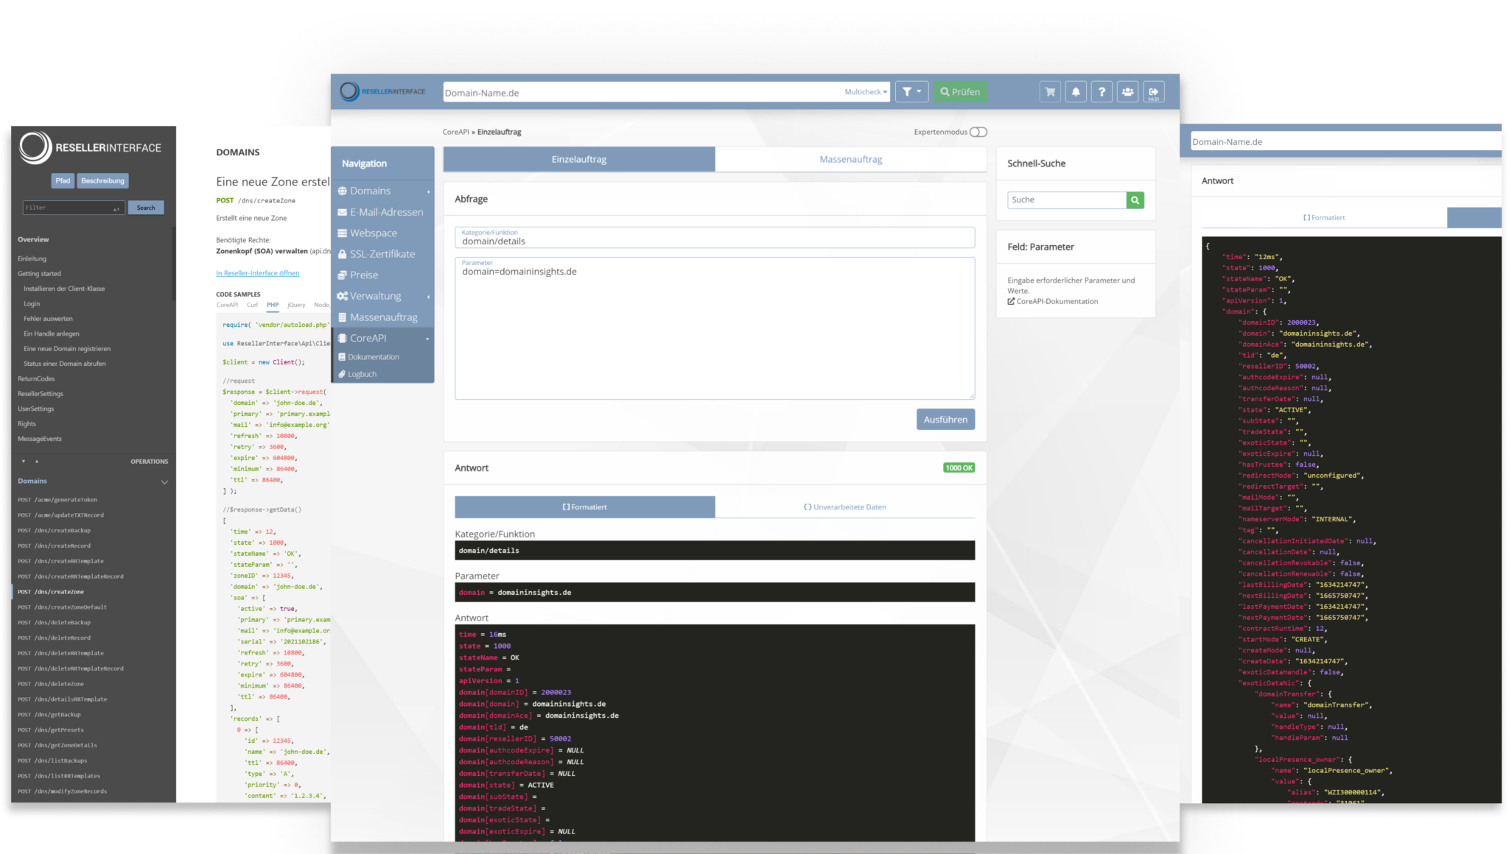The image size is (1509, 854).
Task: Open the shopping cart icon in header
Action: click(1050, 92)
